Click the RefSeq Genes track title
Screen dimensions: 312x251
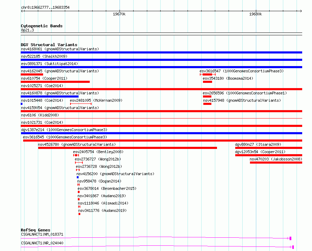pos(35,230)
